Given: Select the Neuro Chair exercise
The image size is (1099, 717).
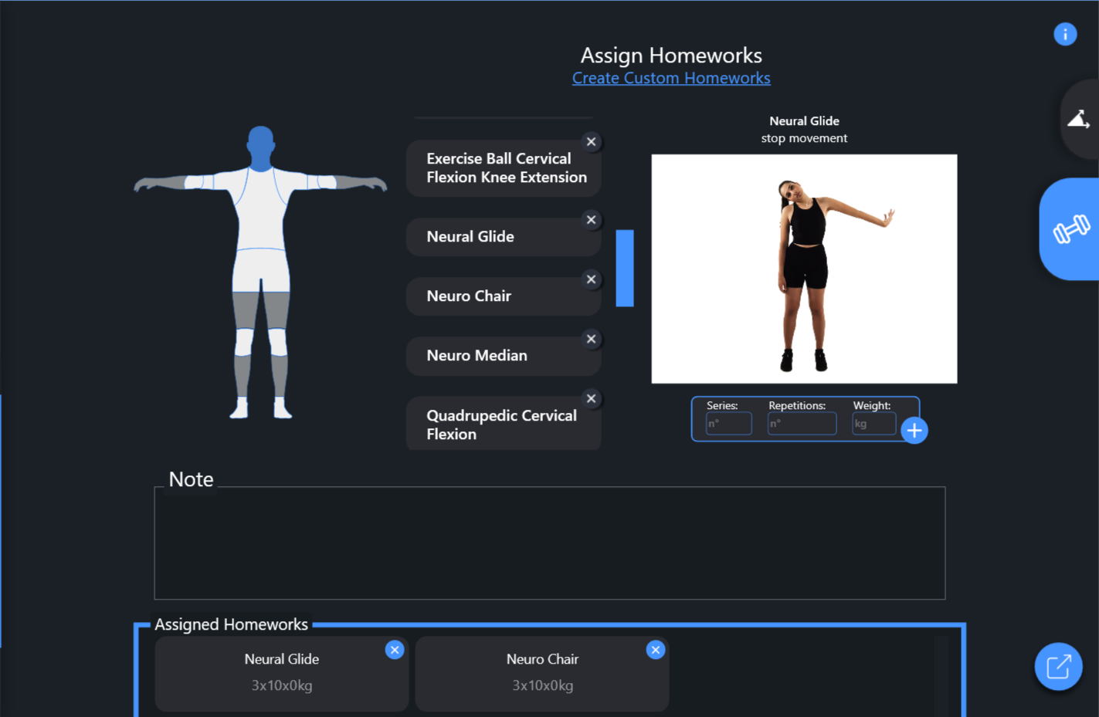Looking at the screenshot, I should click(504, 296).
